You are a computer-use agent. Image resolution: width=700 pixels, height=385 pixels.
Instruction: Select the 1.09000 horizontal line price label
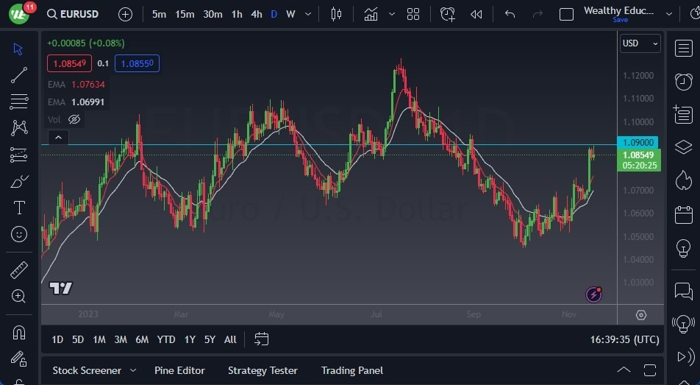click(637, 142)
